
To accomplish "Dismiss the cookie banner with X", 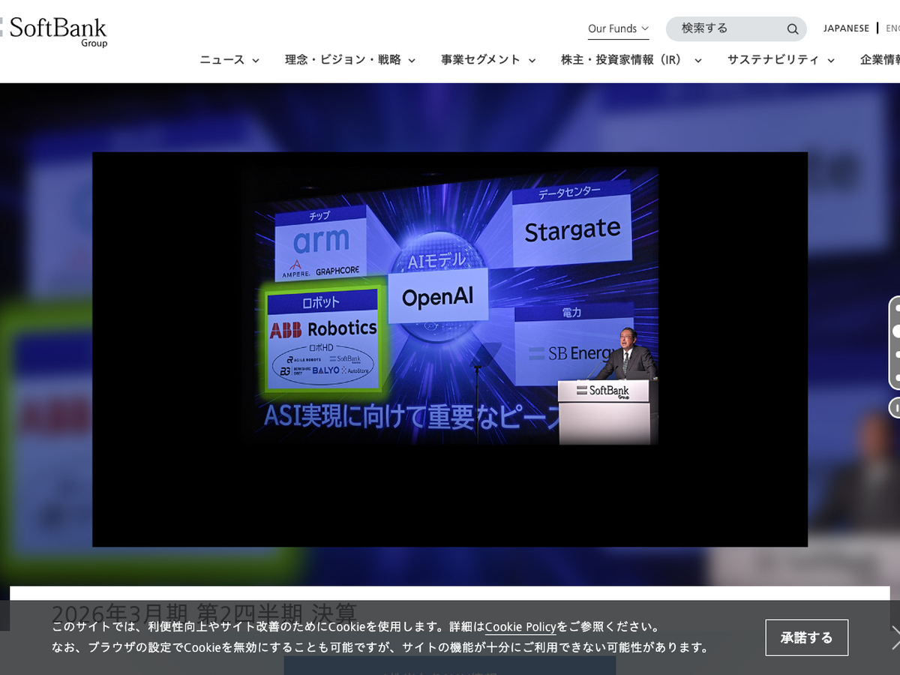I will pyautogui.click(x=895, y=637).
